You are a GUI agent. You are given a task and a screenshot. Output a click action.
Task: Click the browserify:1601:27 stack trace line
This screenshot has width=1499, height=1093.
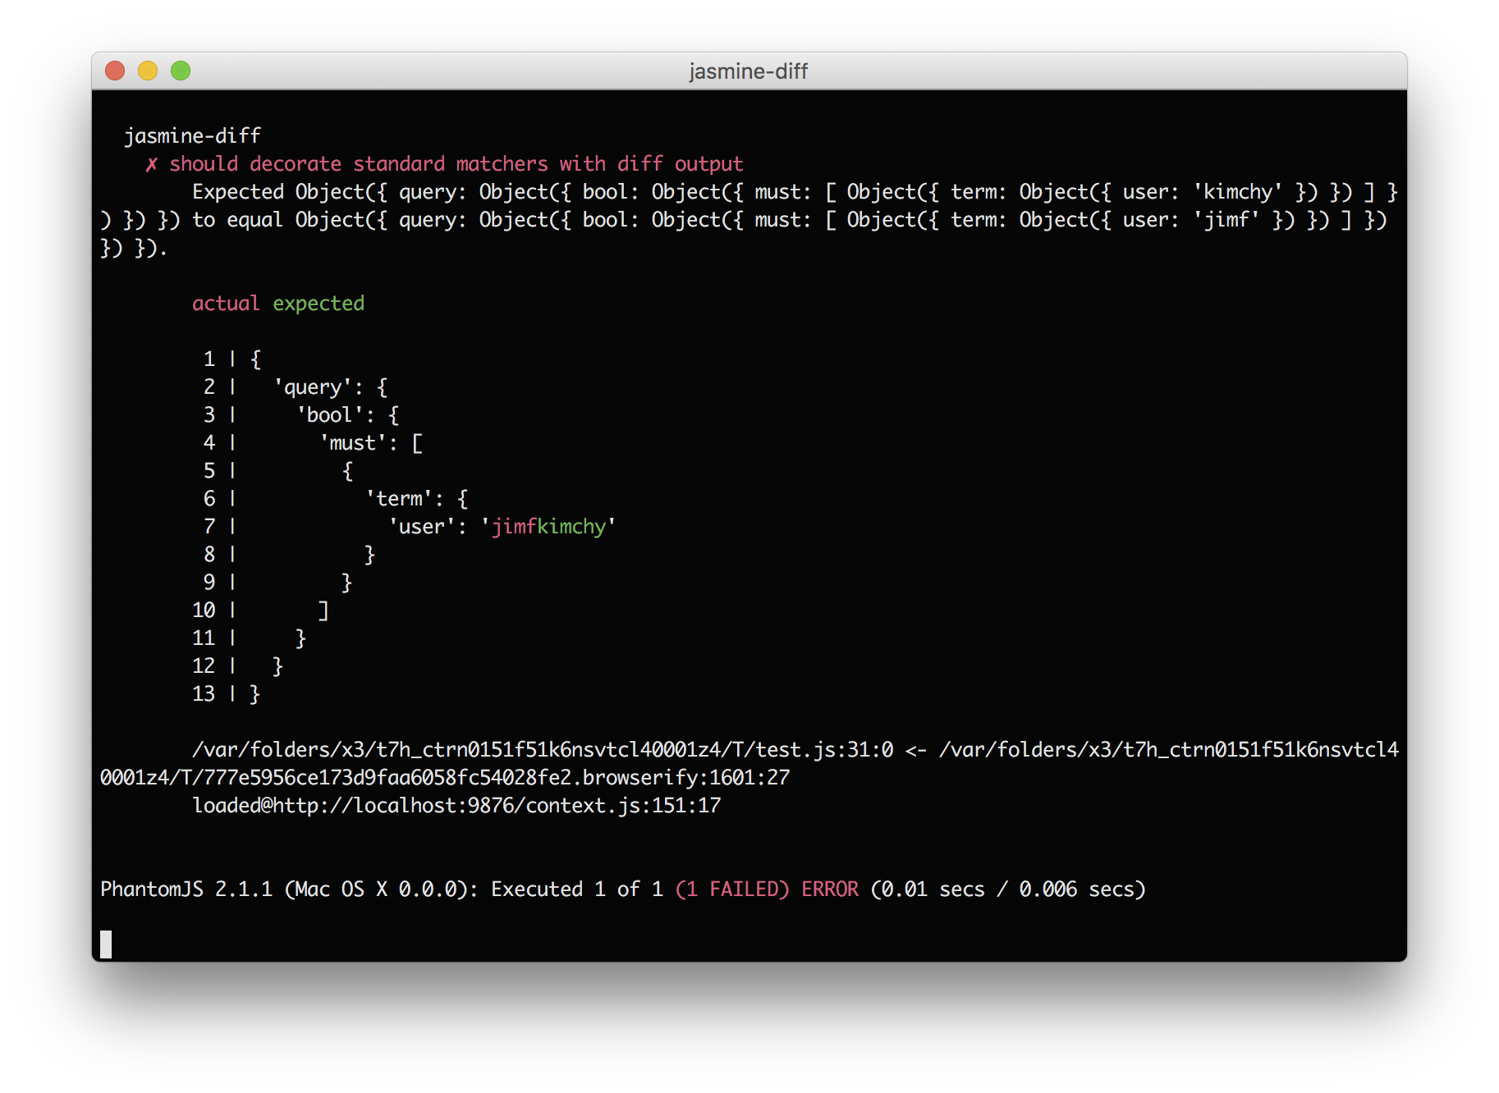coord(445,778)
